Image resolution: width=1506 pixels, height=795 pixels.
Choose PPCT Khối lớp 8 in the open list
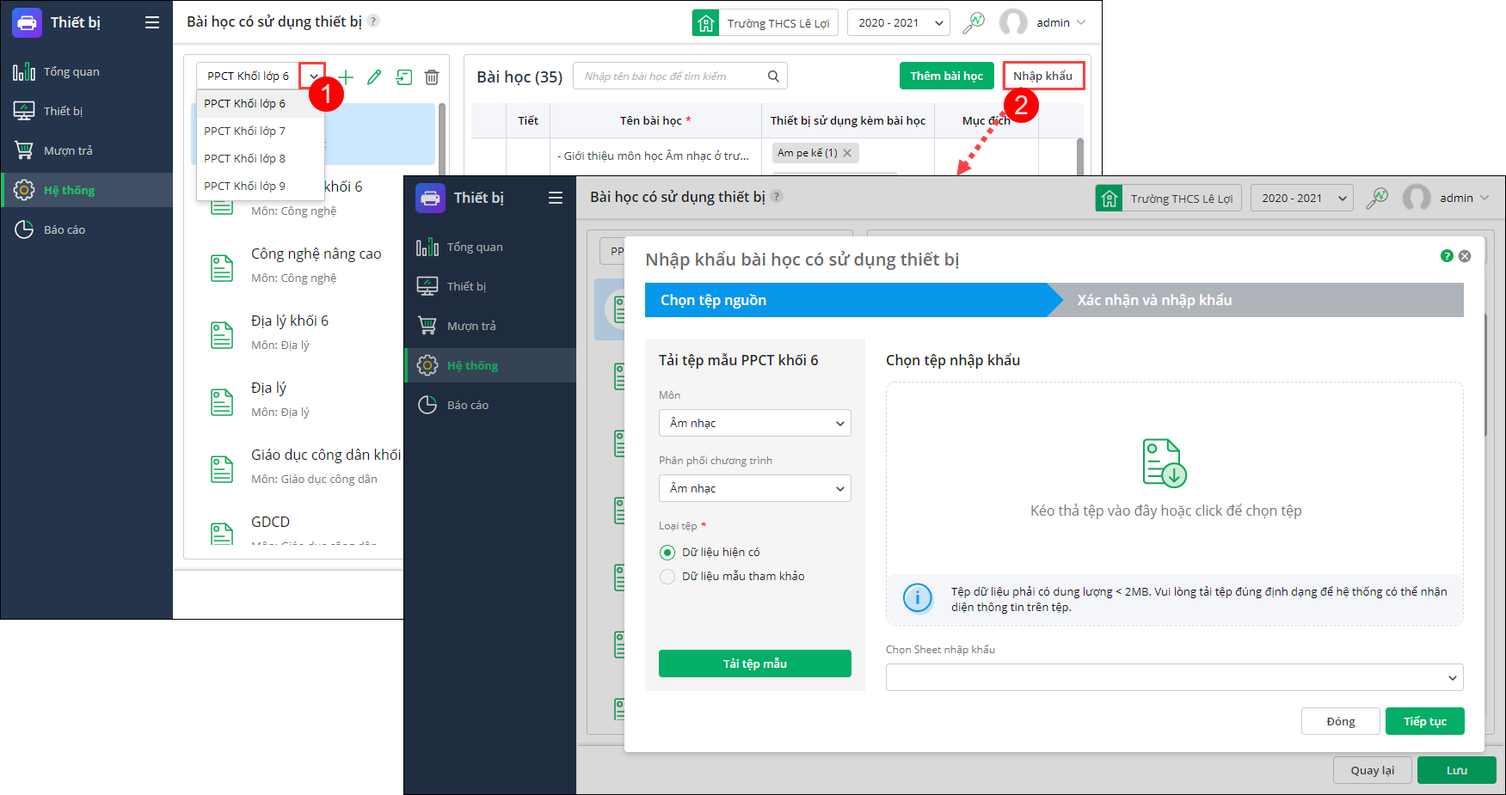tap(261, 158)
